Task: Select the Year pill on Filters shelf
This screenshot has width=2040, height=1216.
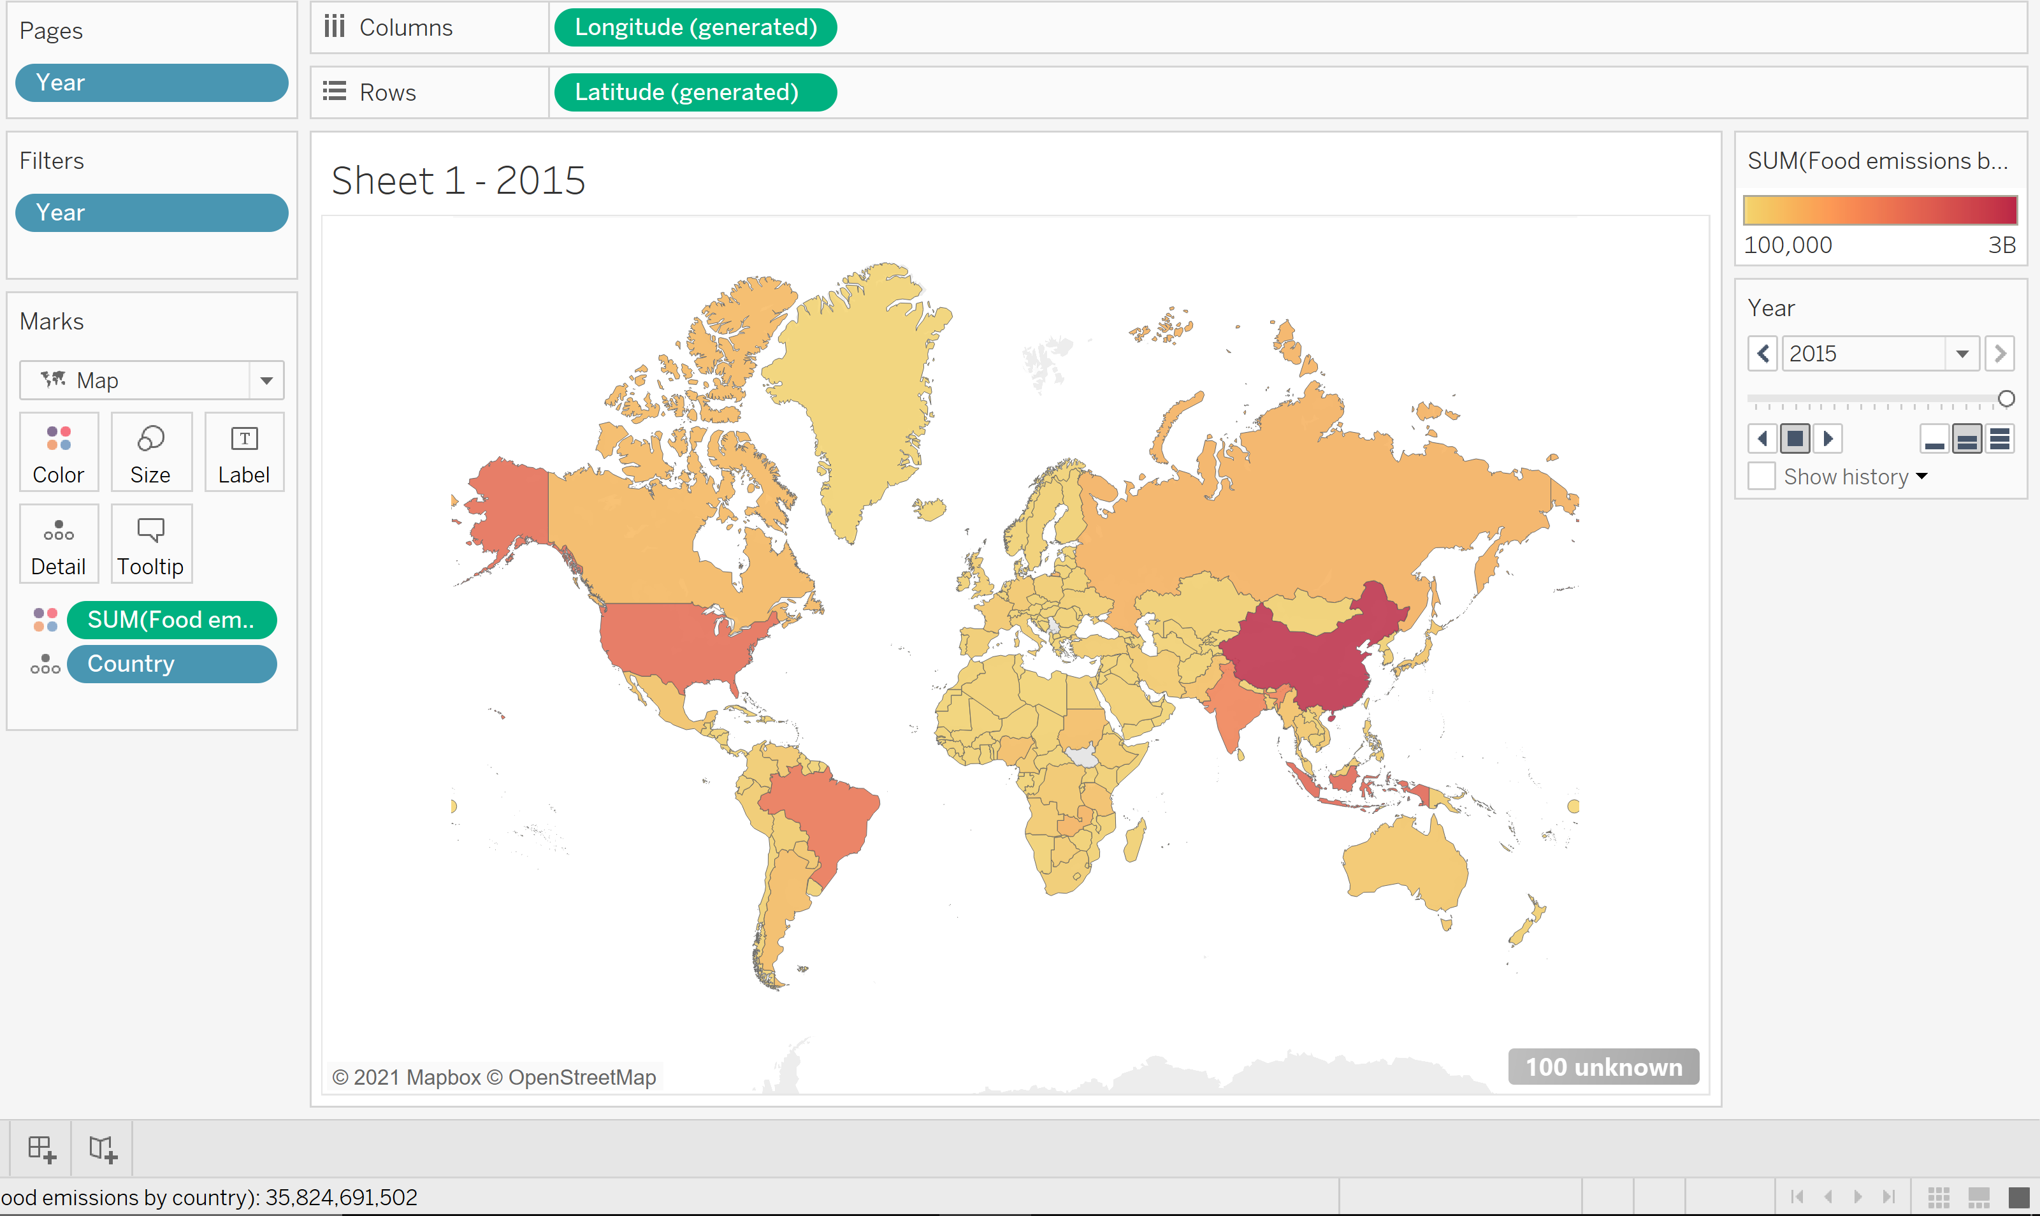Action: click(x=152, y=213)
